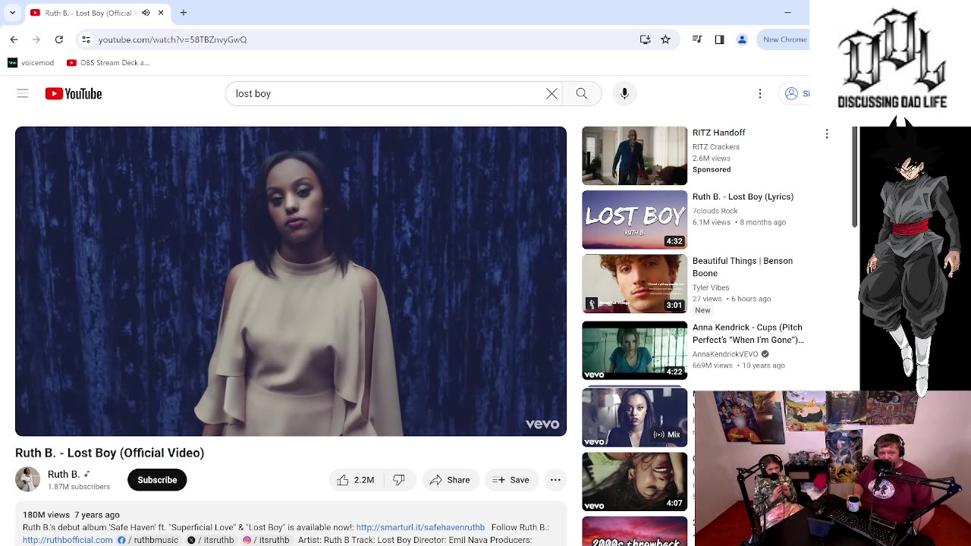Close the Ruth B. - Lost Boy tab

[x=161, y=13]
